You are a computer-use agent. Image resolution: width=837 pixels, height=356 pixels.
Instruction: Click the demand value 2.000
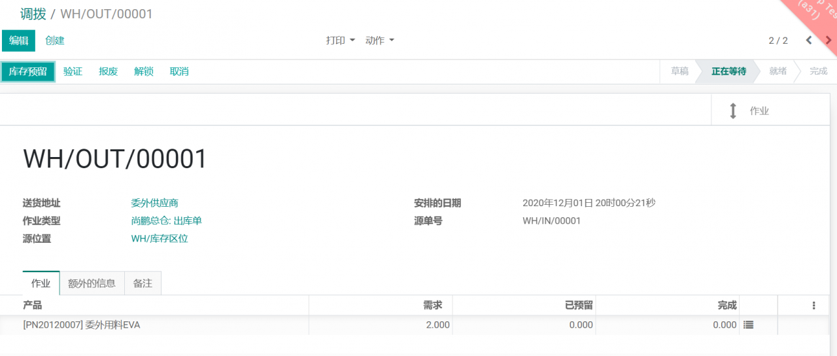point(437,325)
